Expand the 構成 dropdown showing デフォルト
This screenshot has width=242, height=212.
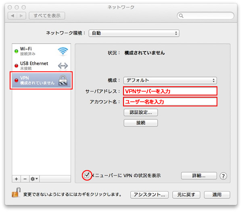(170, 80)
